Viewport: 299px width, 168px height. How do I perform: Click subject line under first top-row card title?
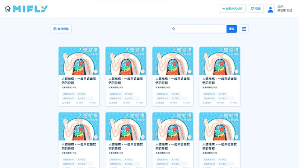69,87
